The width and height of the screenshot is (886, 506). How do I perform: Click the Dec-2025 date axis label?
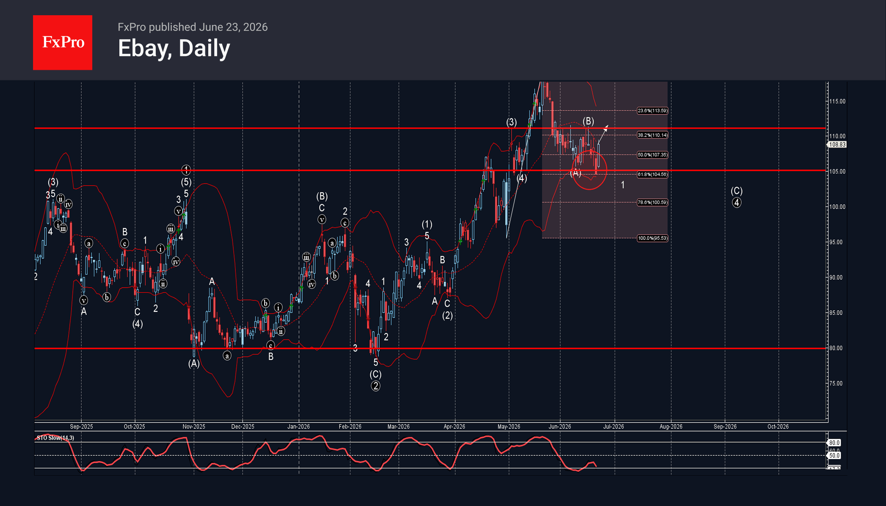point(243,426)
